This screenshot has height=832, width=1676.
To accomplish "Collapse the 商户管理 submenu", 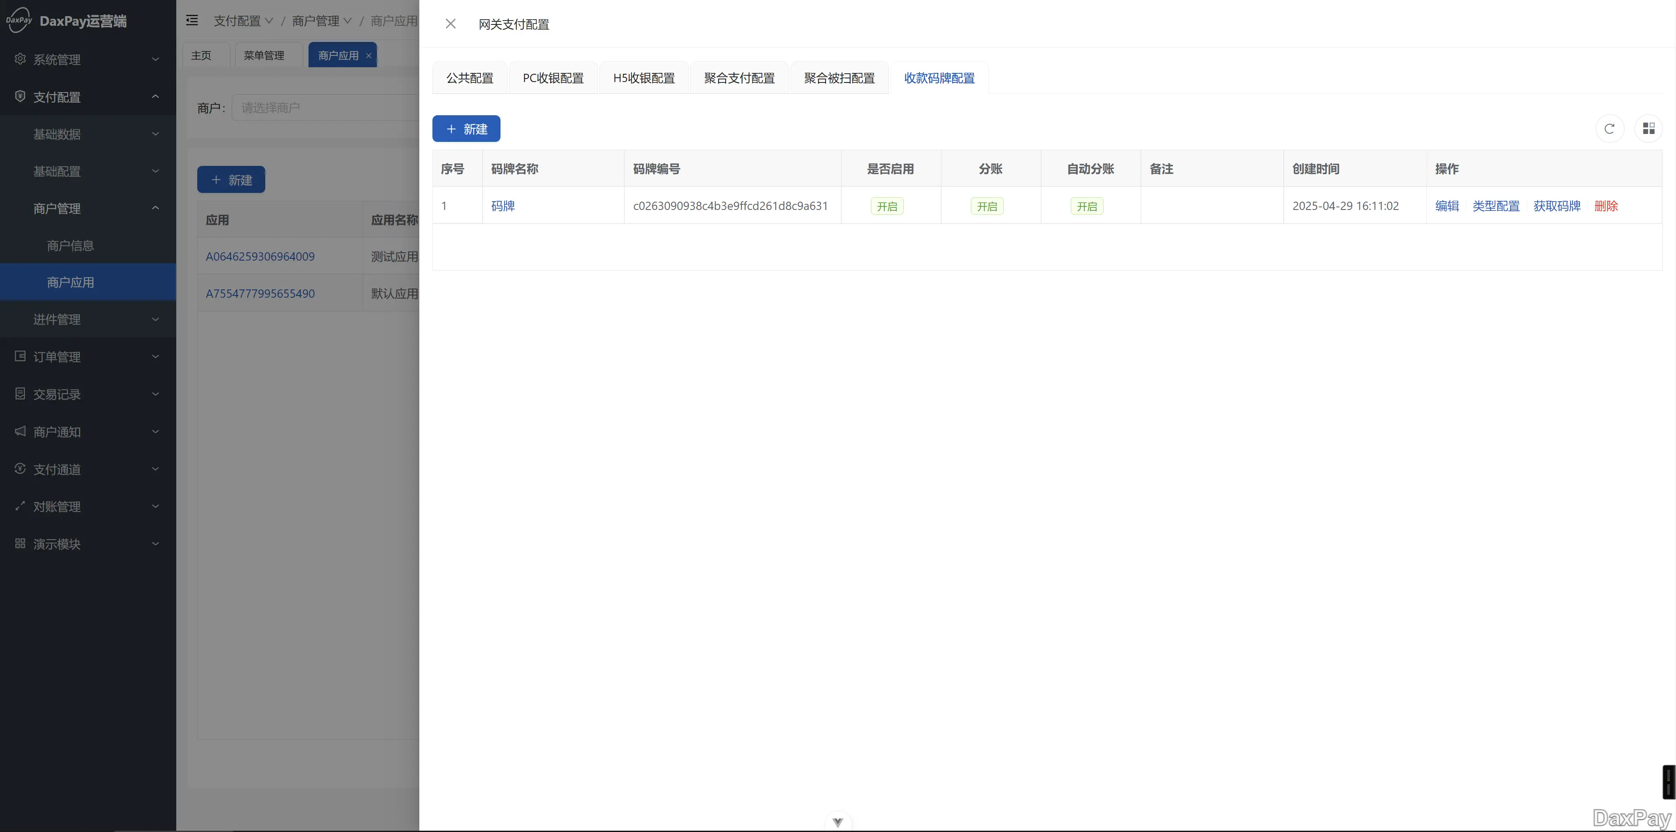I will 155,208.
